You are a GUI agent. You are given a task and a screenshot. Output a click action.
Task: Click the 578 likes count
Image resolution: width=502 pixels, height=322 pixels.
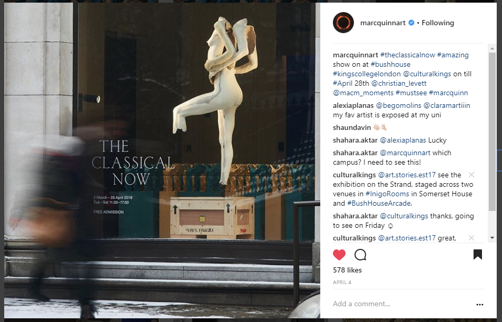click(x=347, y=270)
